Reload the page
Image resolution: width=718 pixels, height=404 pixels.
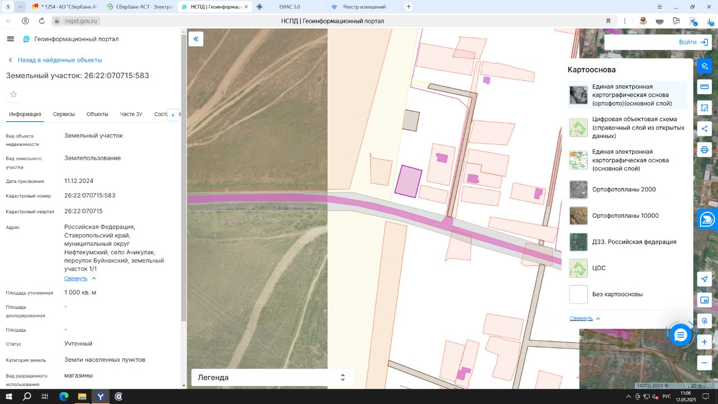click(42, 21)
